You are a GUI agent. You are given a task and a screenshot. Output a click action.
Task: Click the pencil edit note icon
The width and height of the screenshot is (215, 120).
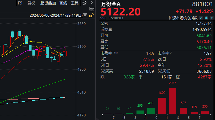click(x=201, y=18)
